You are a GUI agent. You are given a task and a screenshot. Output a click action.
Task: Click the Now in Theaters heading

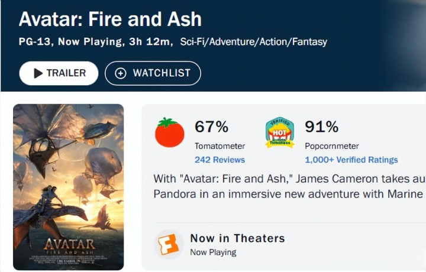coord(237,238)
